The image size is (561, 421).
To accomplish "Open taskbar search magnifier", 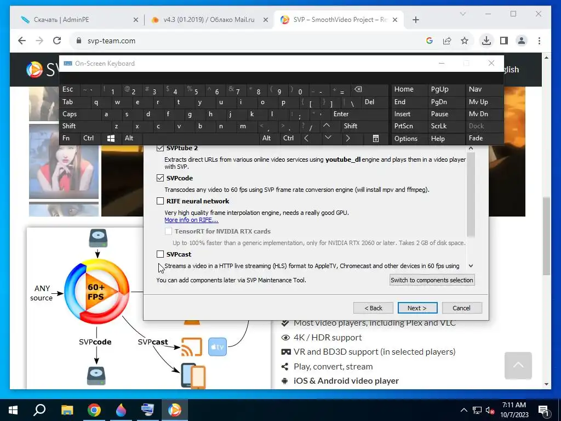I will pyautogui.click(x=39, y=410).
